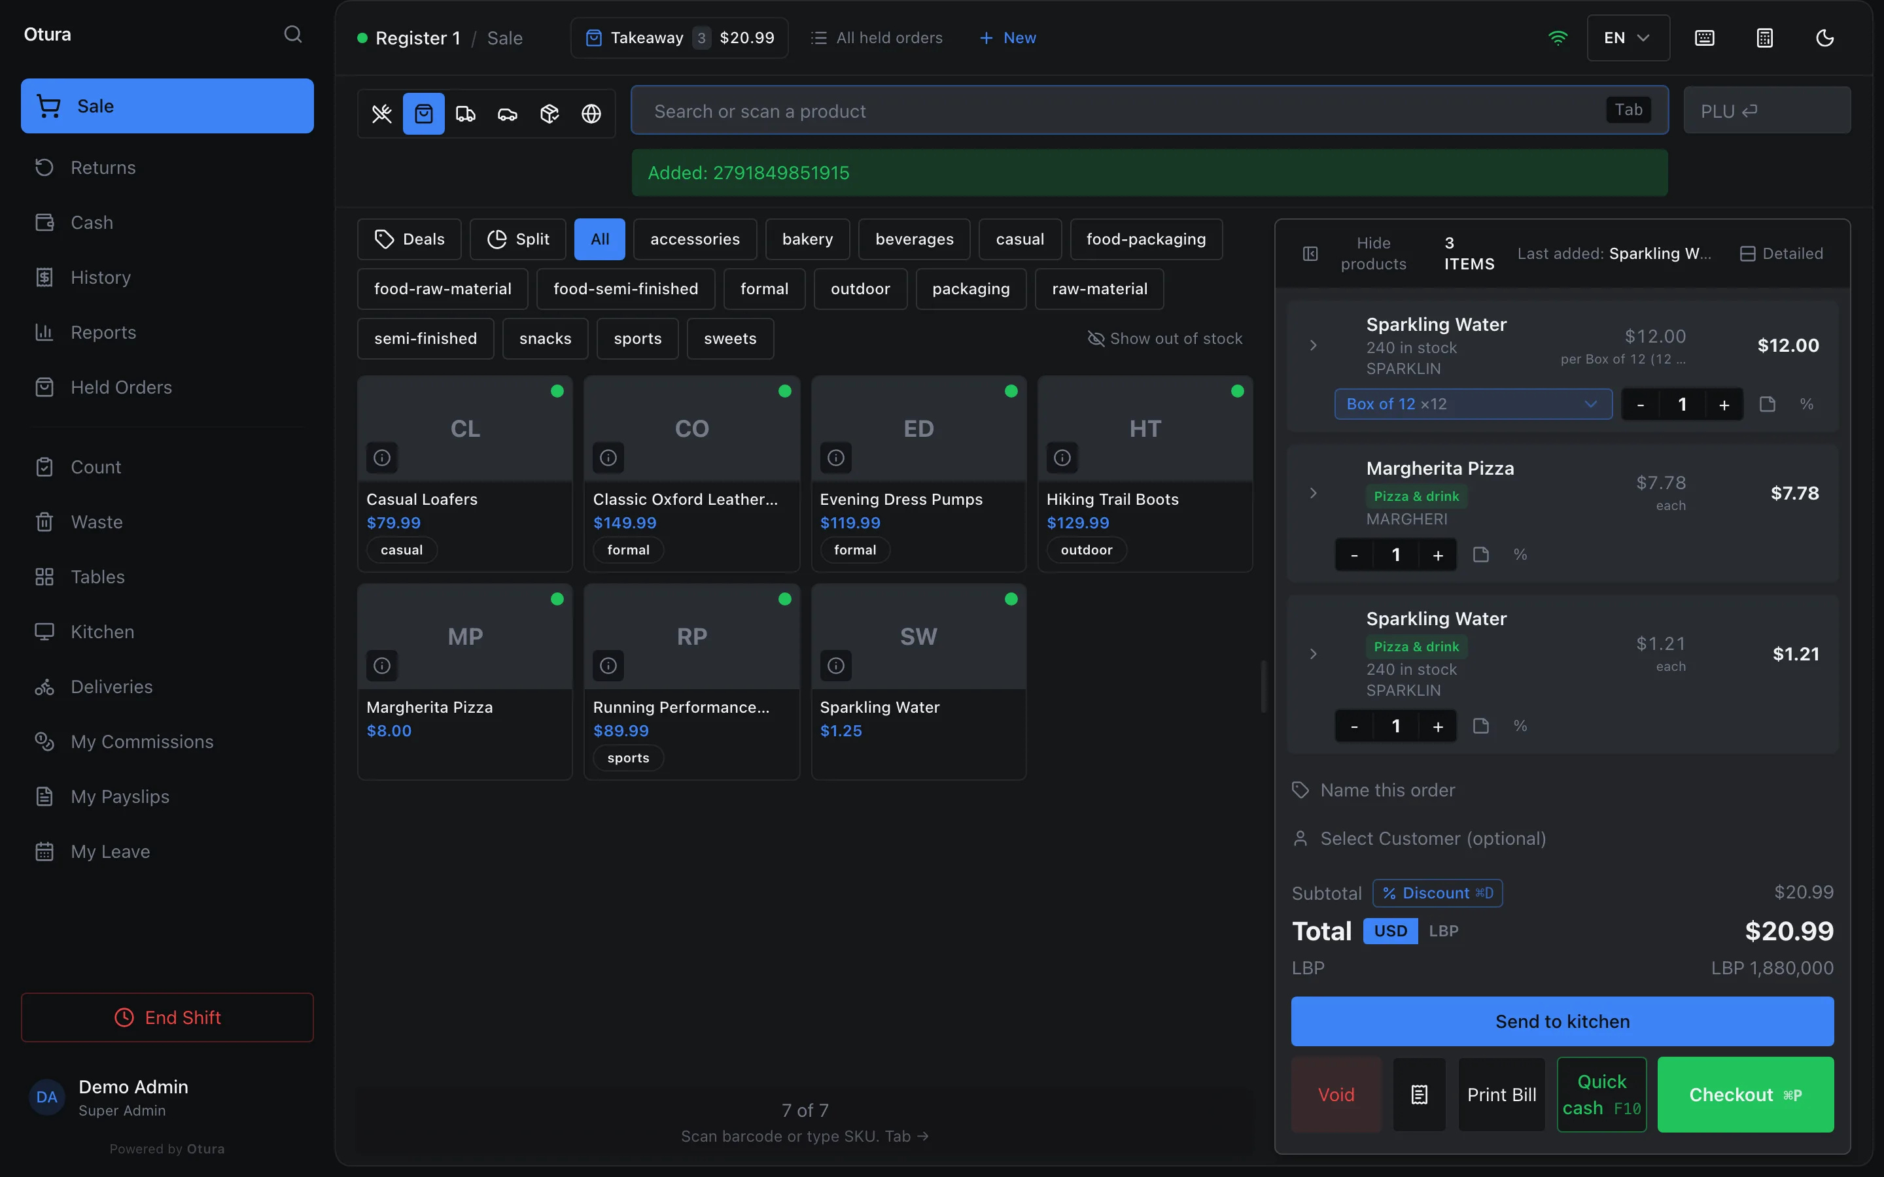Add note to Margherita Pizza cart line
Viewport: 1884px width, 1177px height.
pyautogui.click(x=1481, y=555)
